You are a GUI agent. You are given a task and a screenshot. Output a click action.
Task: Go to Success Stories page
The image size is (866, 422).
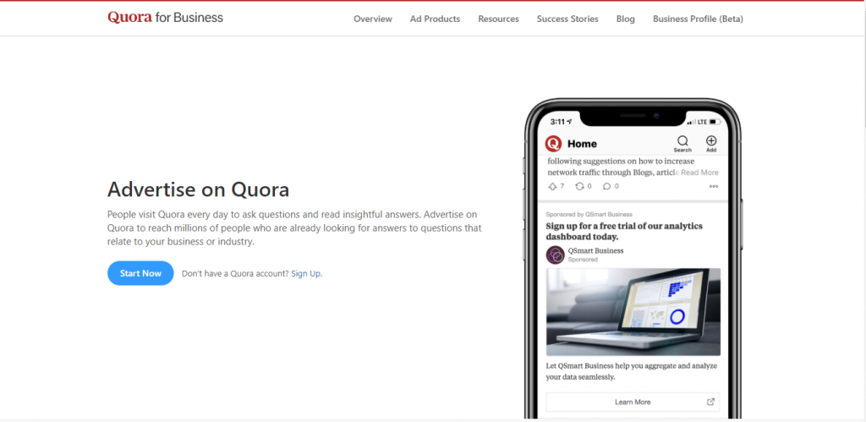pyautogui.click(x=567, y=19)
